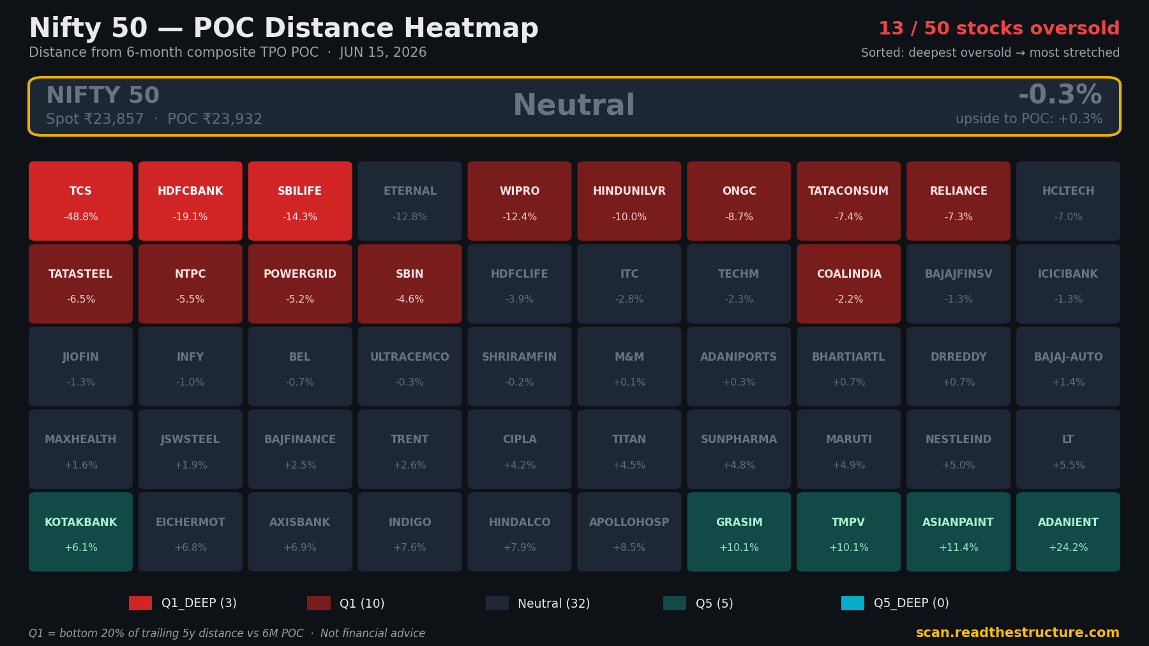Click the 'Sorted: deepest oversold' caption
1149x646 pixels.
click(936, 53)
